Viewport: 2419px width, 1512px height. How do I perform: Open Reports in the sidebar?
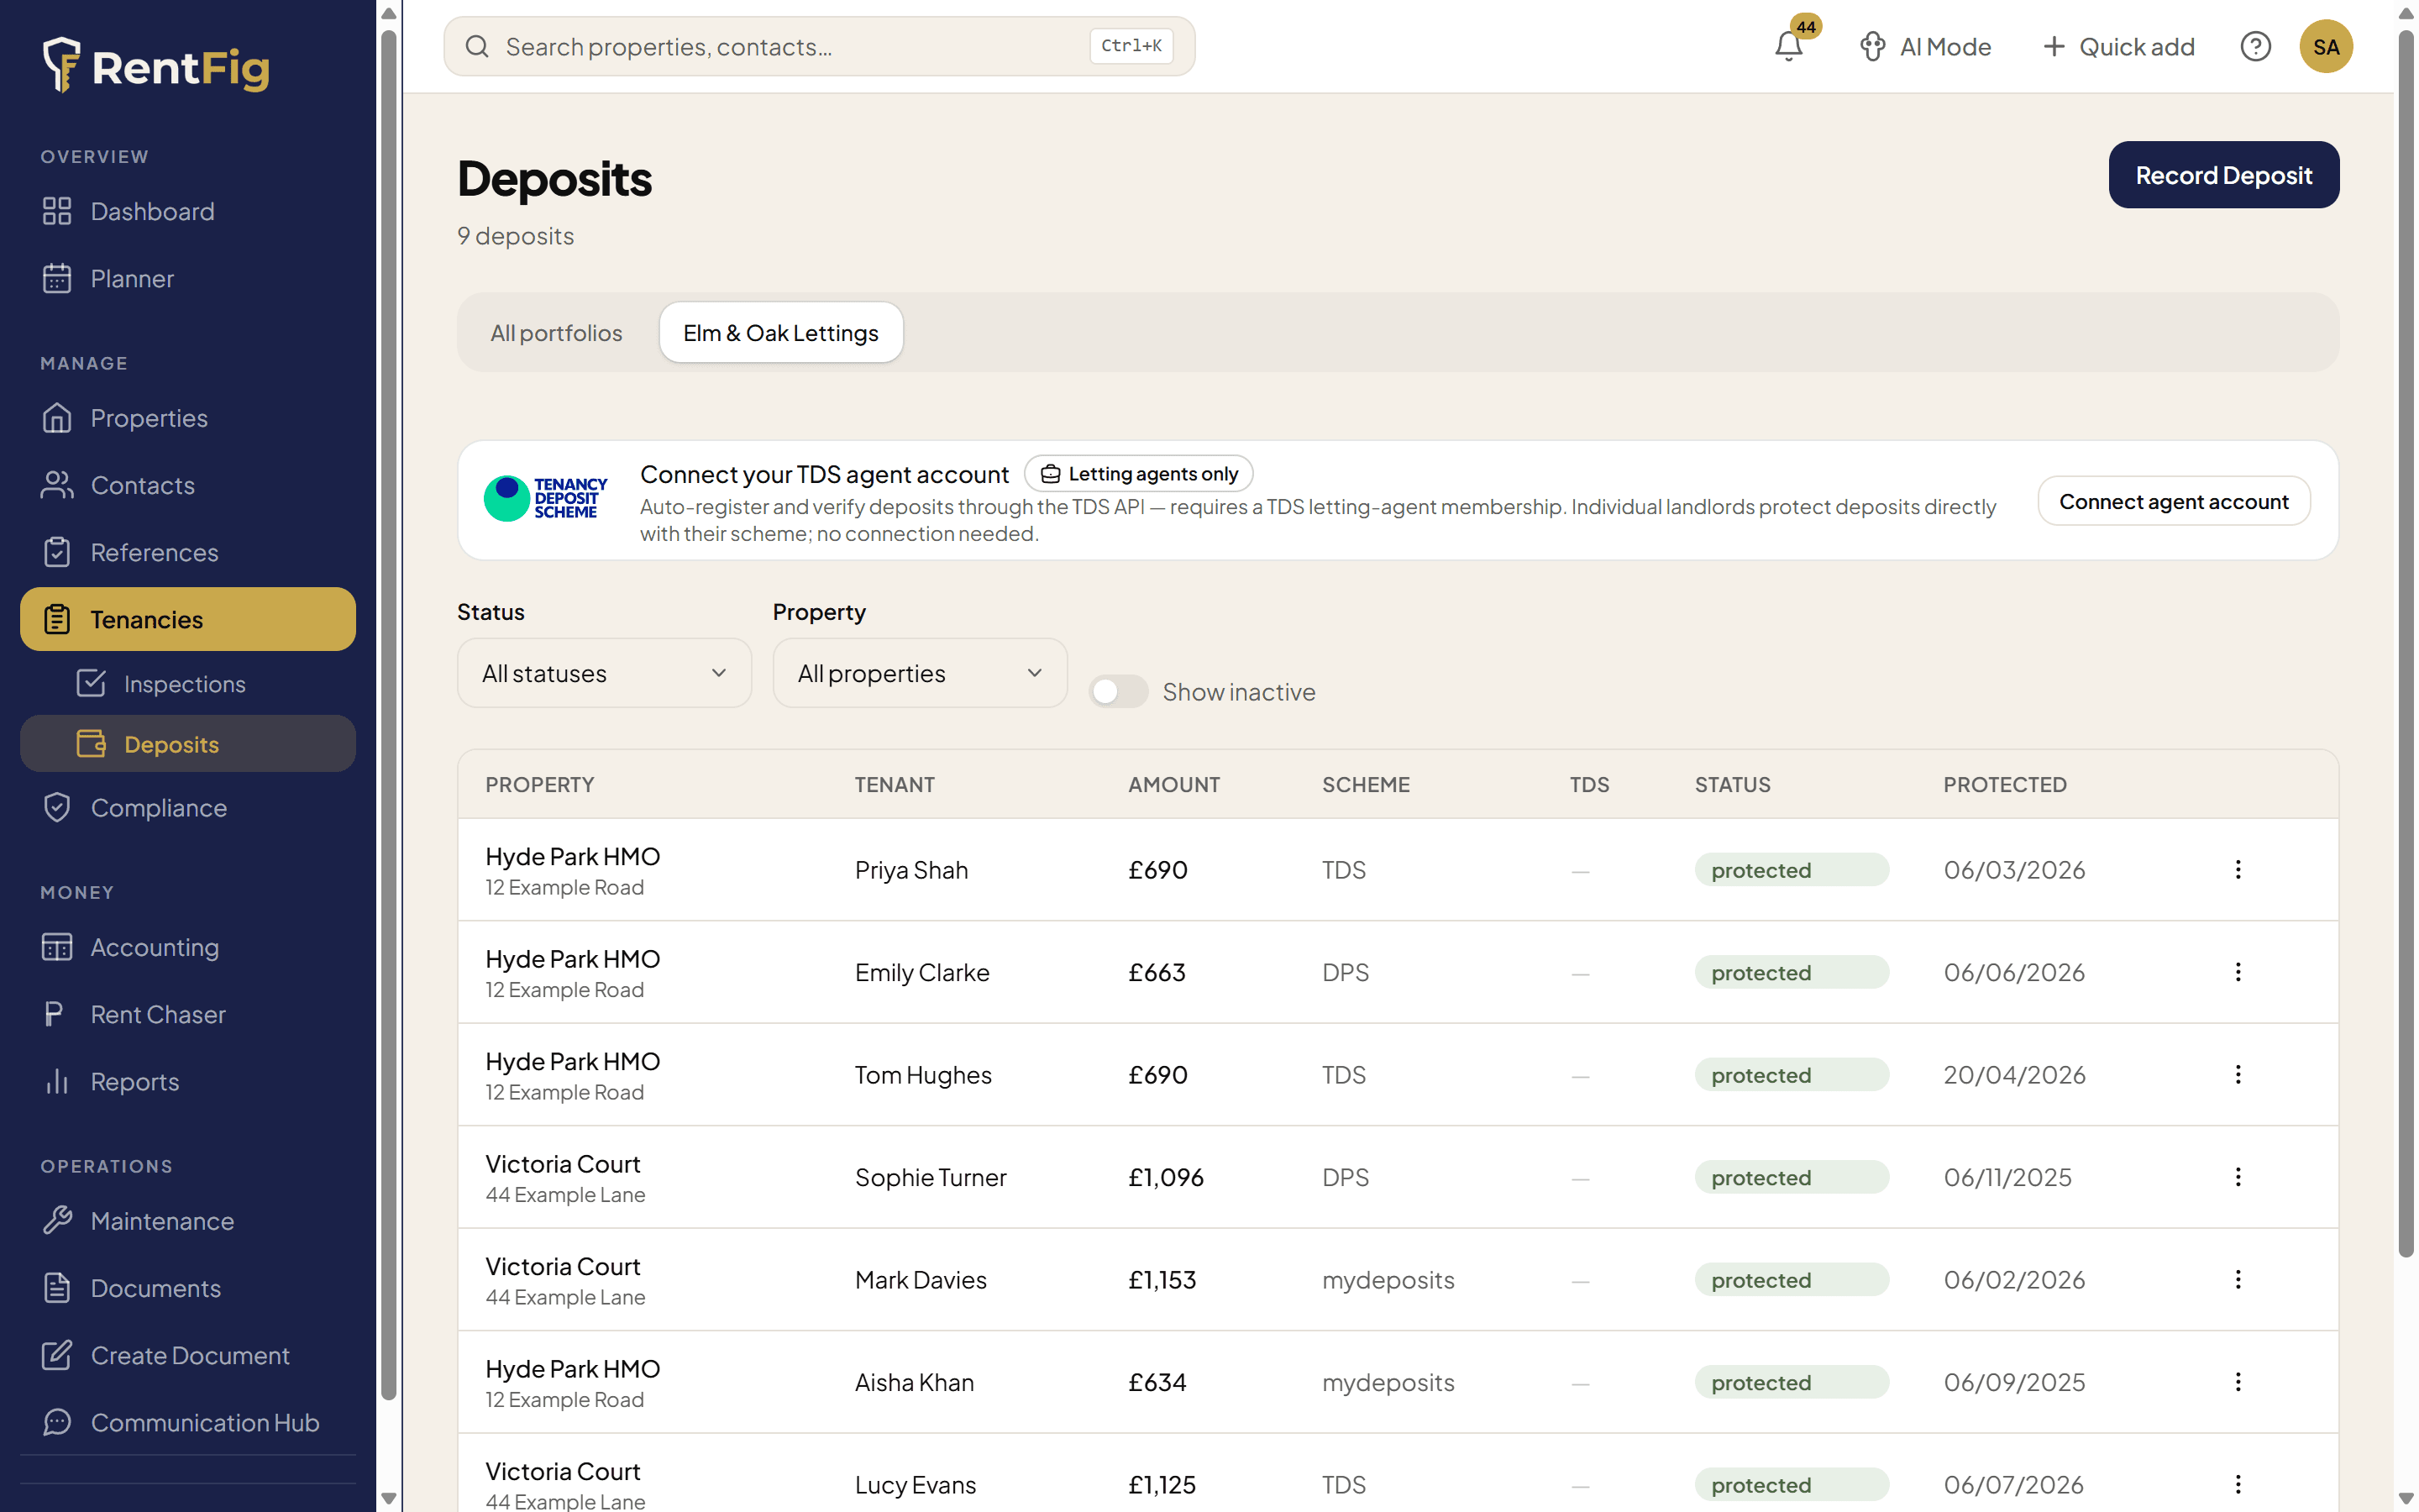pos(188,1081)
